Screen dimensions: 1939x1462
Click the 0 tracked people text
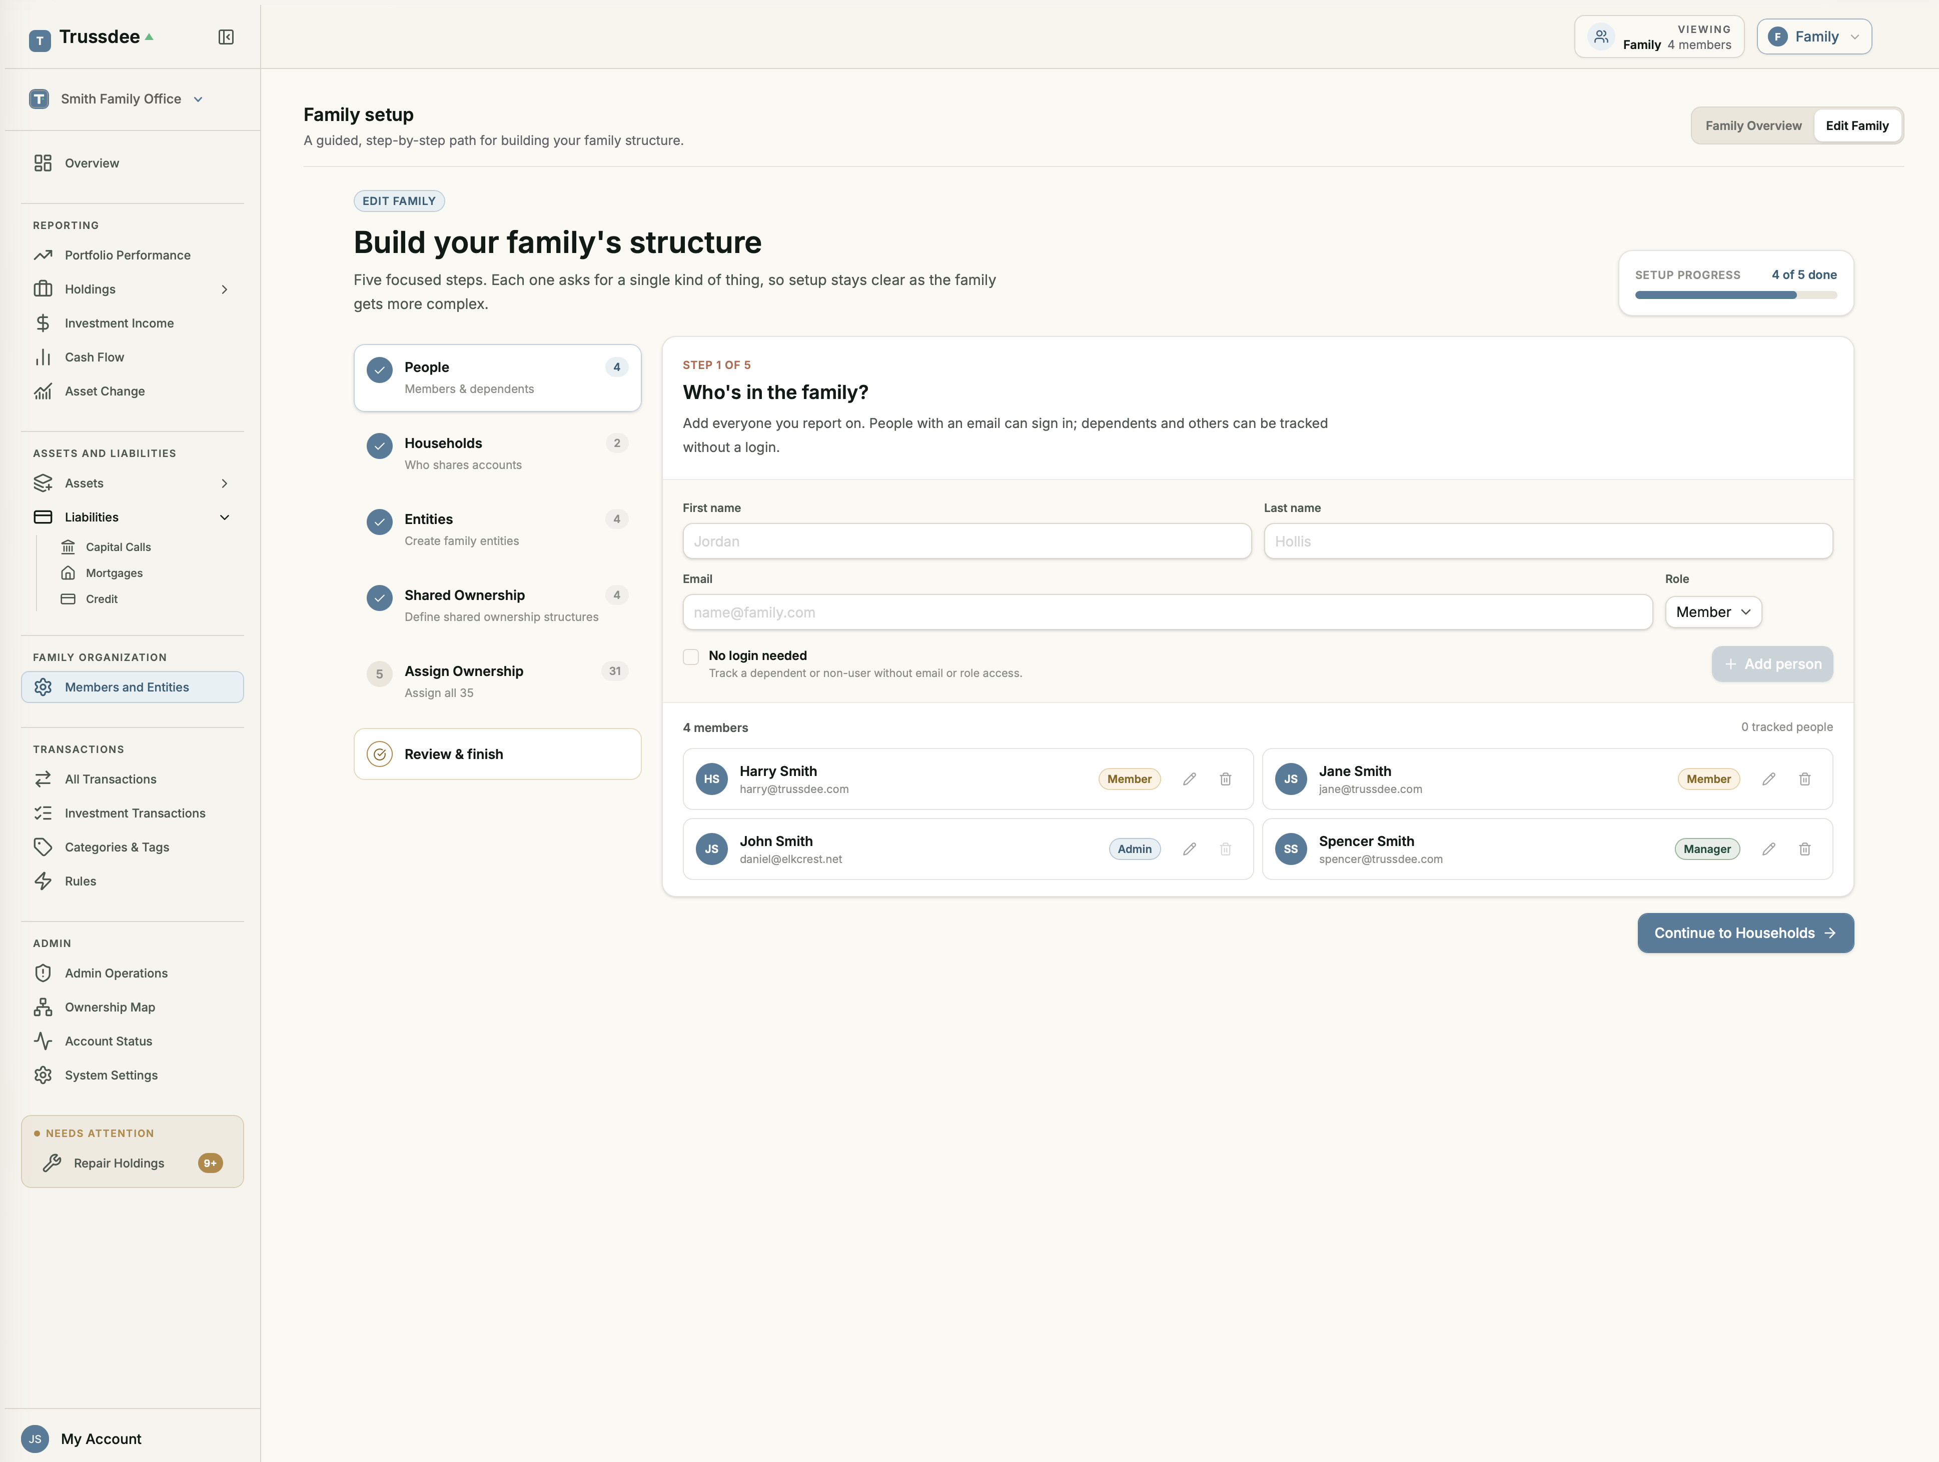(x=1786, y=727)
